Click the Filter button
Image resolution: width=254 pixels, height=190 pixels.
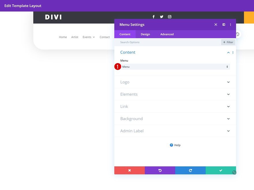click(x=228, y=42)
